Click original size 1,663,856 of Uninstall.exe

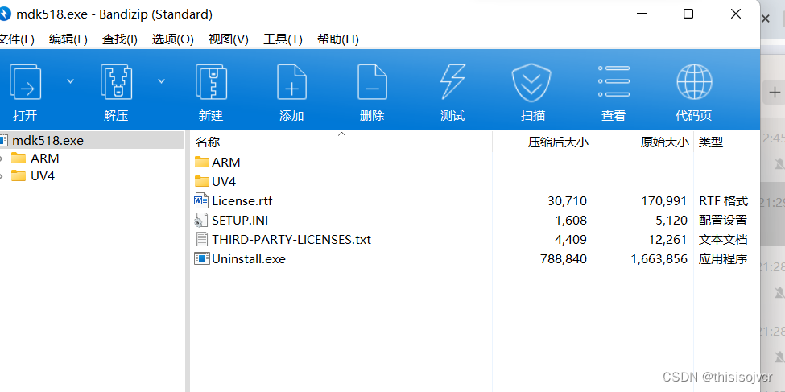[x=659, y=259]
